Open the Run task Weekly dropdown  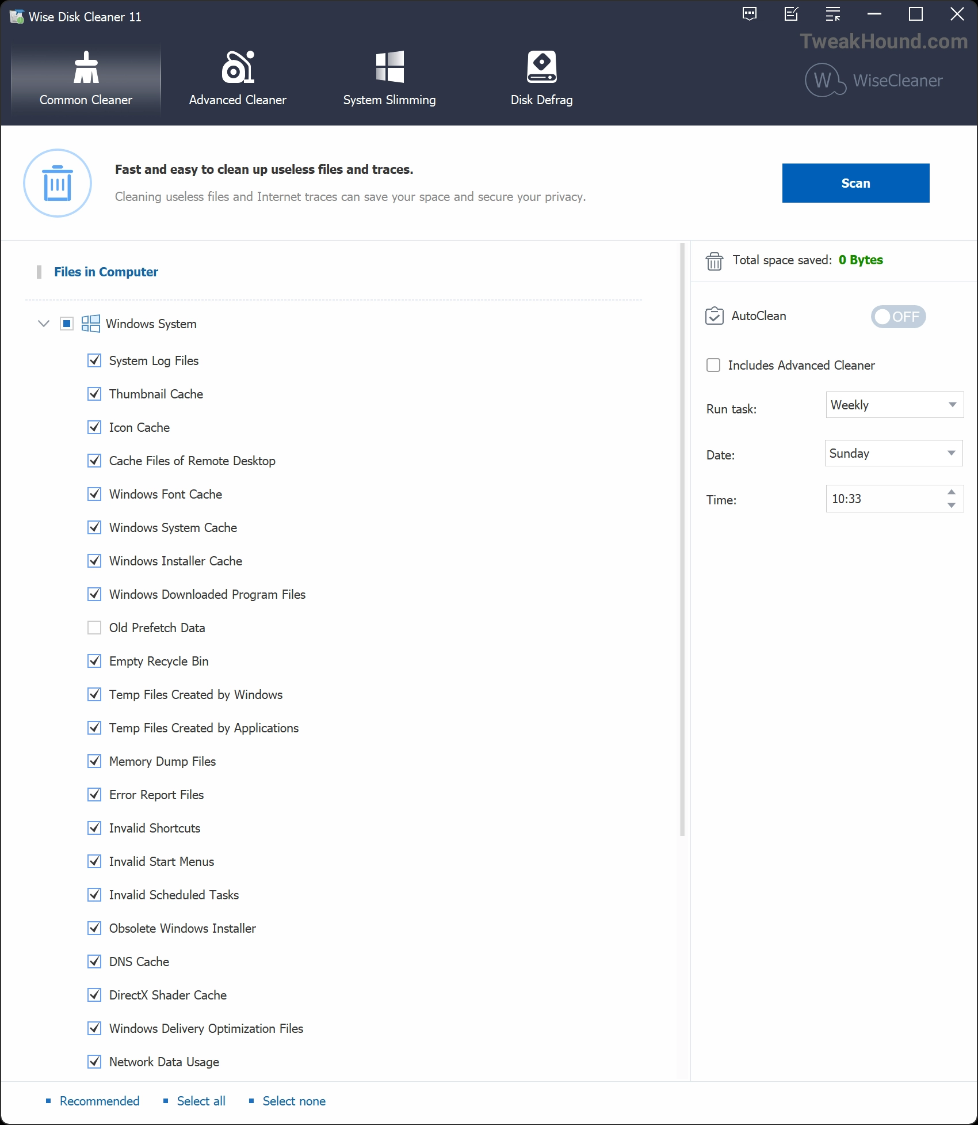[x=894, y=405]
